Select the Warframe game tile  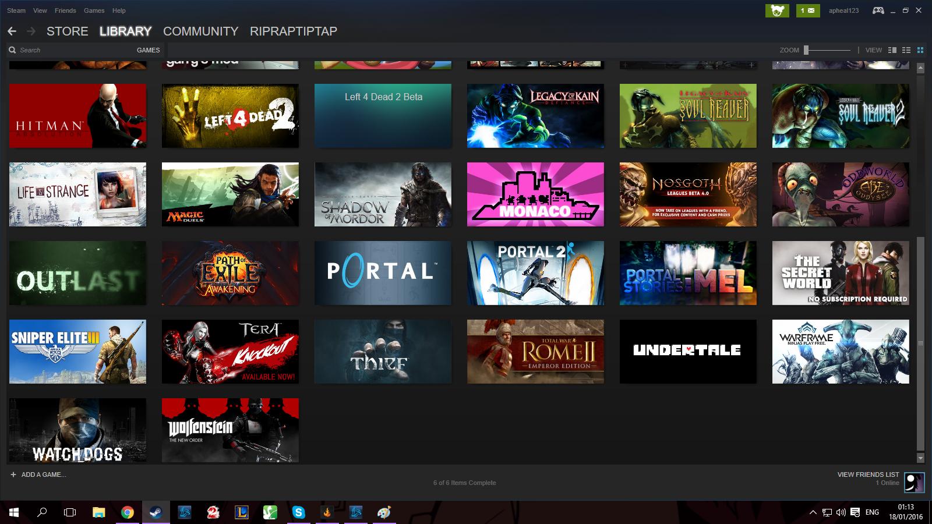click(841, 352)
